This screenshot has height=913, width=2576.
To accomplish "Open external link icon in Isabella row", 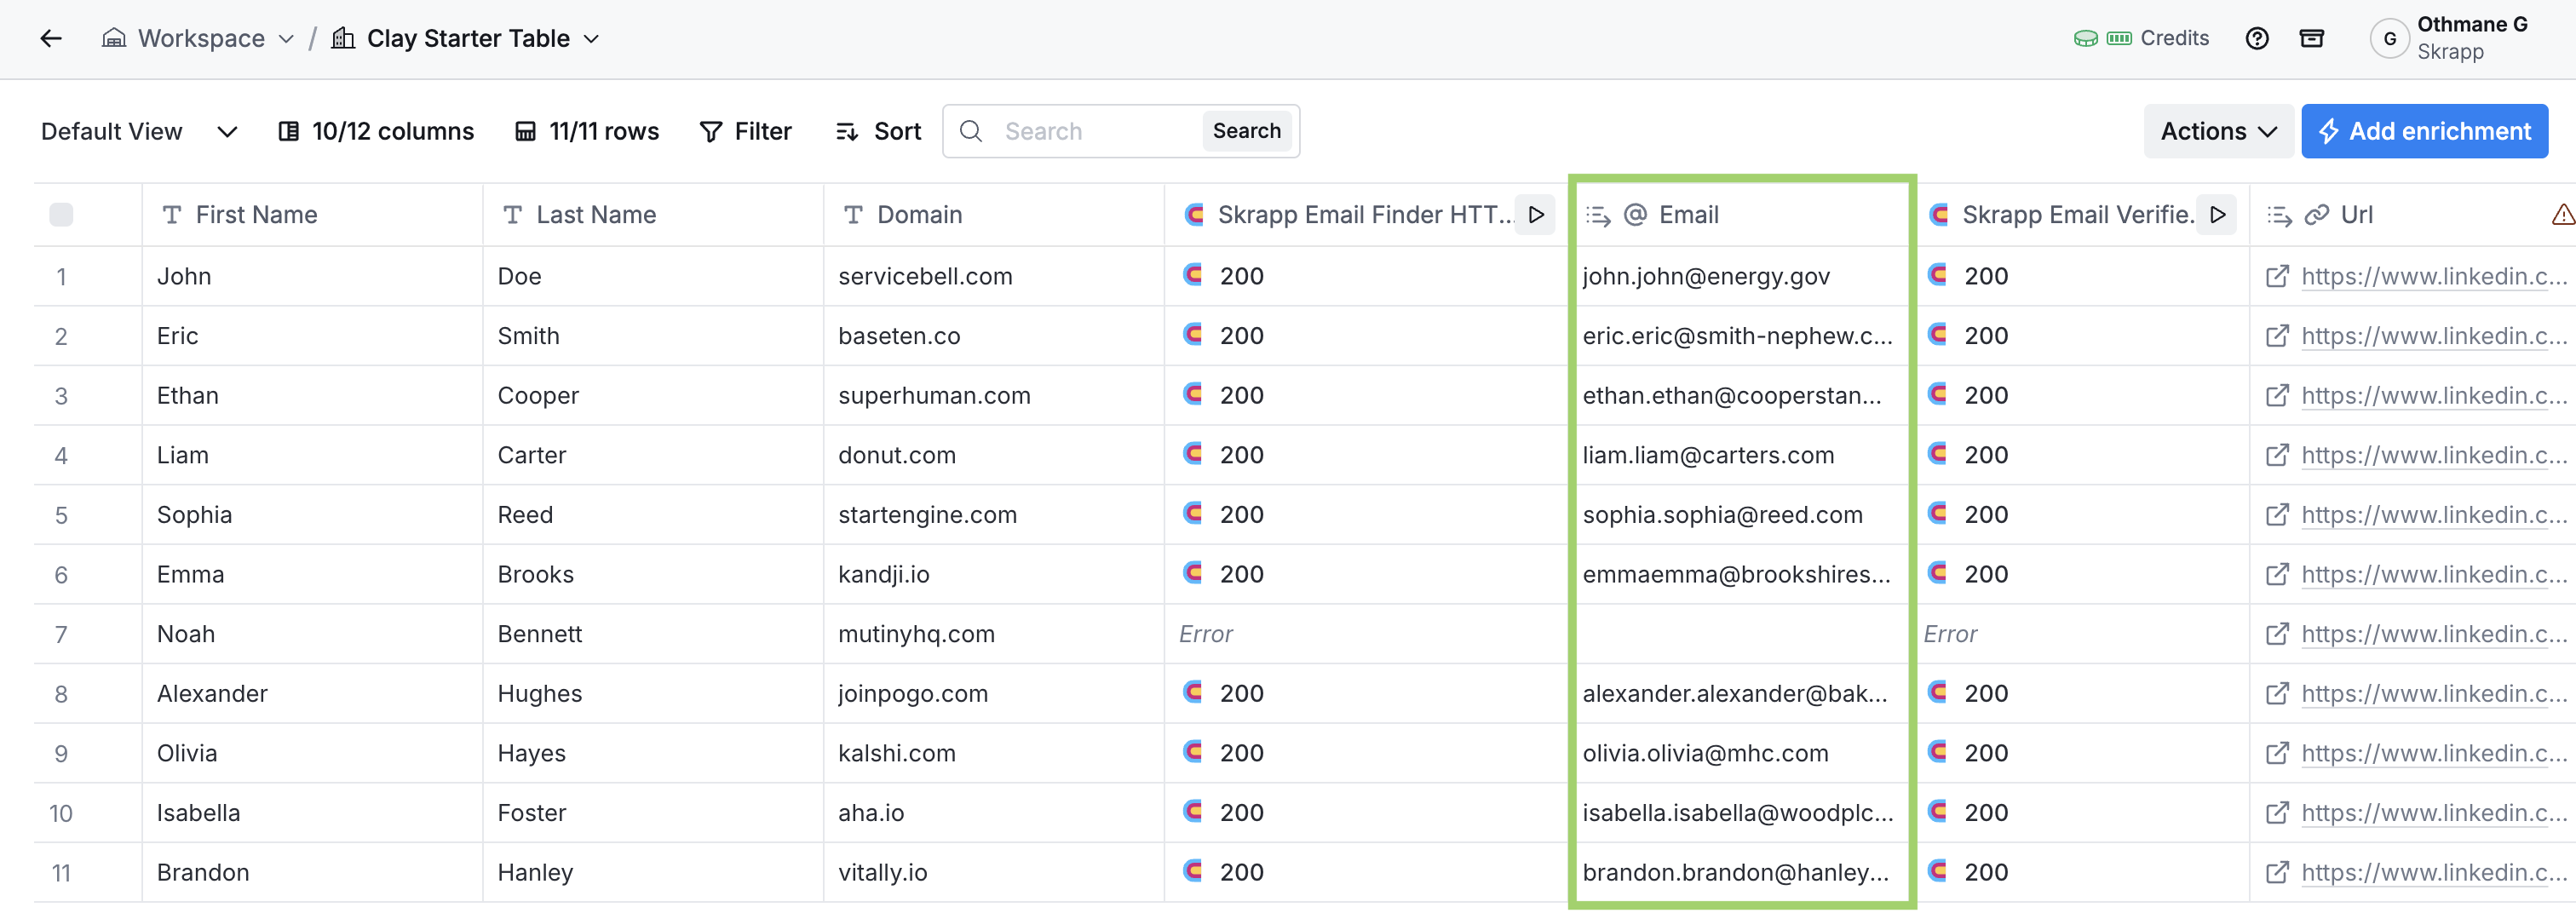I will pos(2277,814).
